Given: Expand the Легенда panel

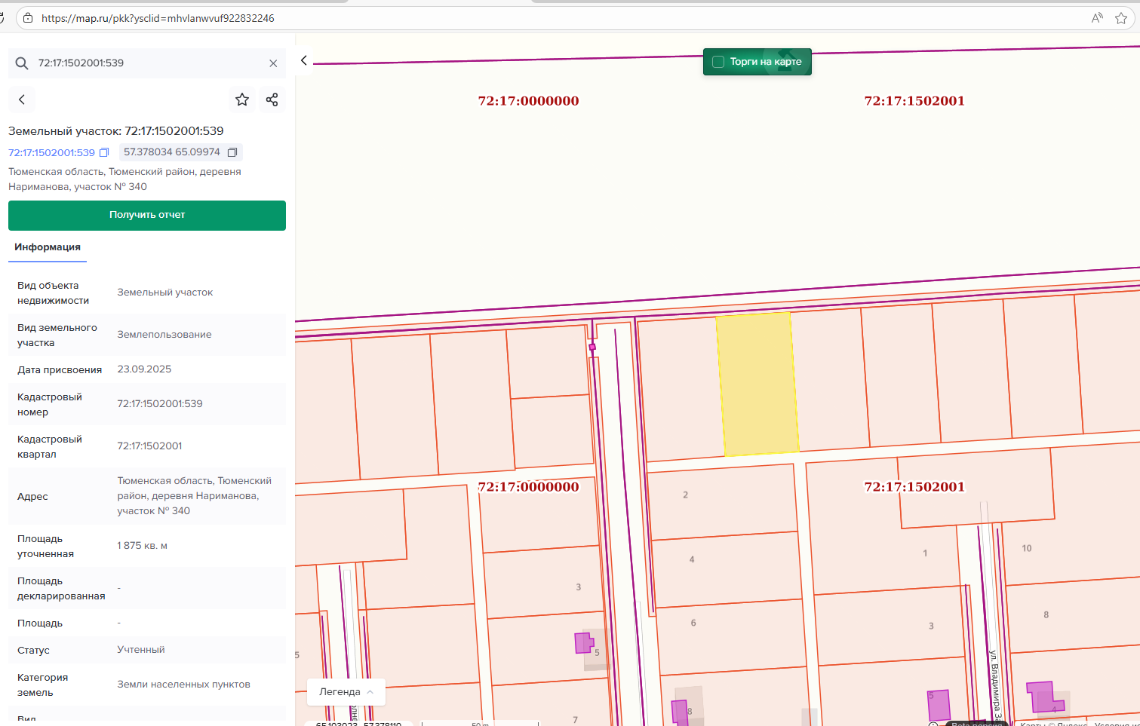Looking at the screenshot, I should (346, 691).
